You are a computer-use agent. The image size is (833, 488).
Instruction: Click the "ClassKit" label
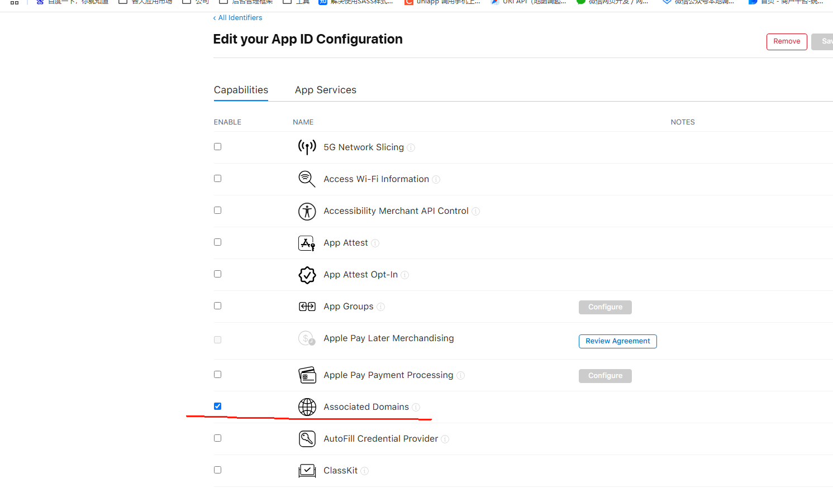[x=341, y=471]
